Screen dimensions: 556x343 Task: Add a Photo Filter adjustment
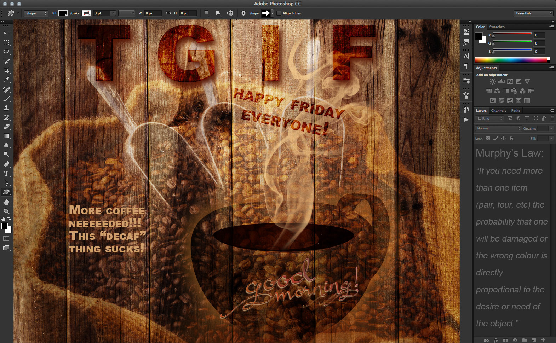click(514, 91)
